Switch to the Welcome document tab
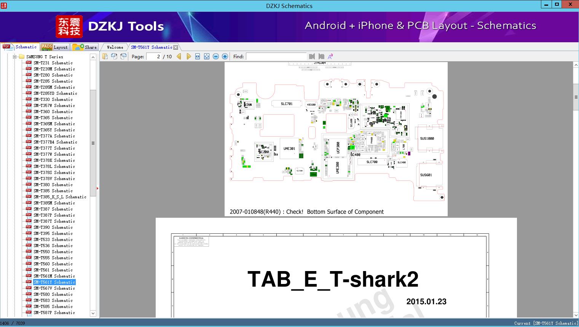This screenshot has height=327, width=579. click(115, 47)
